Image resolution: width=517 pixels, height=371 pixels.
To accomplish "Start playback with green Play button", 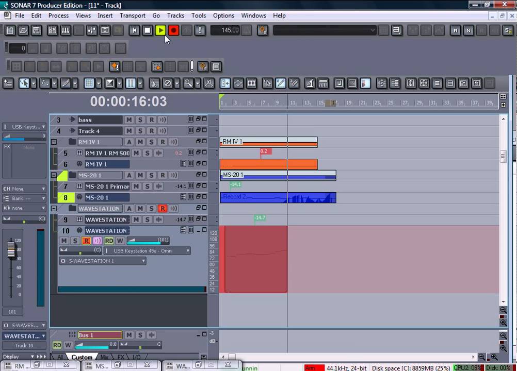I will point(160,30).
